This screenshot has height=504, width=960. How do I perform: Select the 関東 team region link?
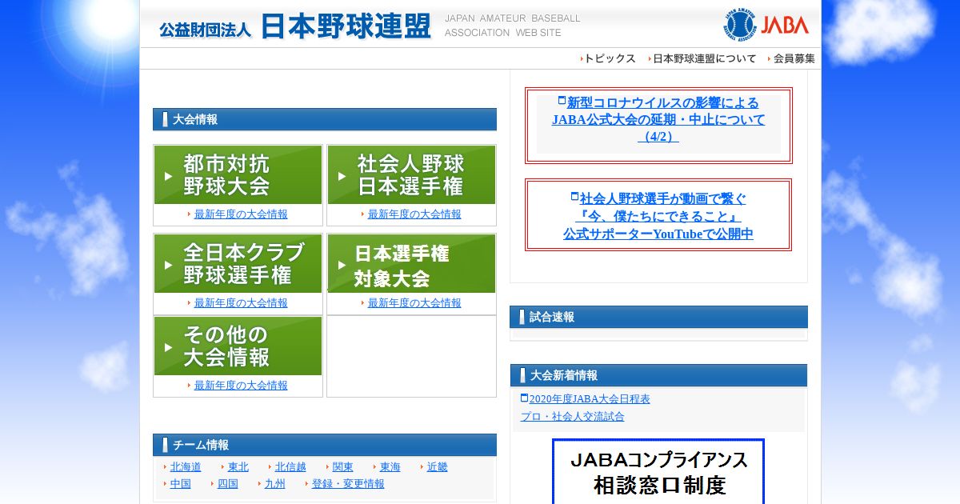pos(343,467)
